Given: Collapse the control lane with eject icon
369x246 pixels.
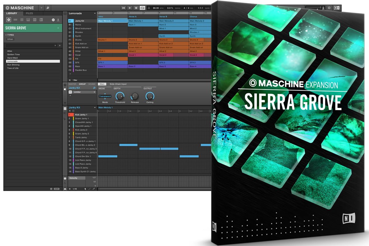Looking at the screenshot, I should 65,189.
